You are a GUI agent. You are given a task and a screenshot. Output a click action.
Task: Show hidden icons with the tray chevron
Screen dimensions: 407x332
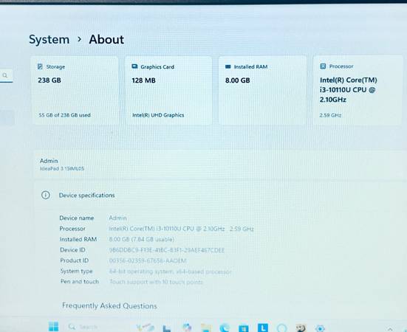click(x=390, y=329)
